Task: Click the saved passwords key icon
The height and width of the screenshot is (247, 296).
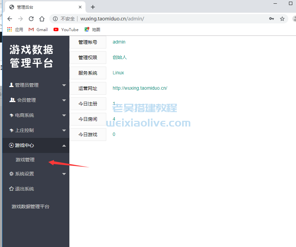Action: coord(272,19)
